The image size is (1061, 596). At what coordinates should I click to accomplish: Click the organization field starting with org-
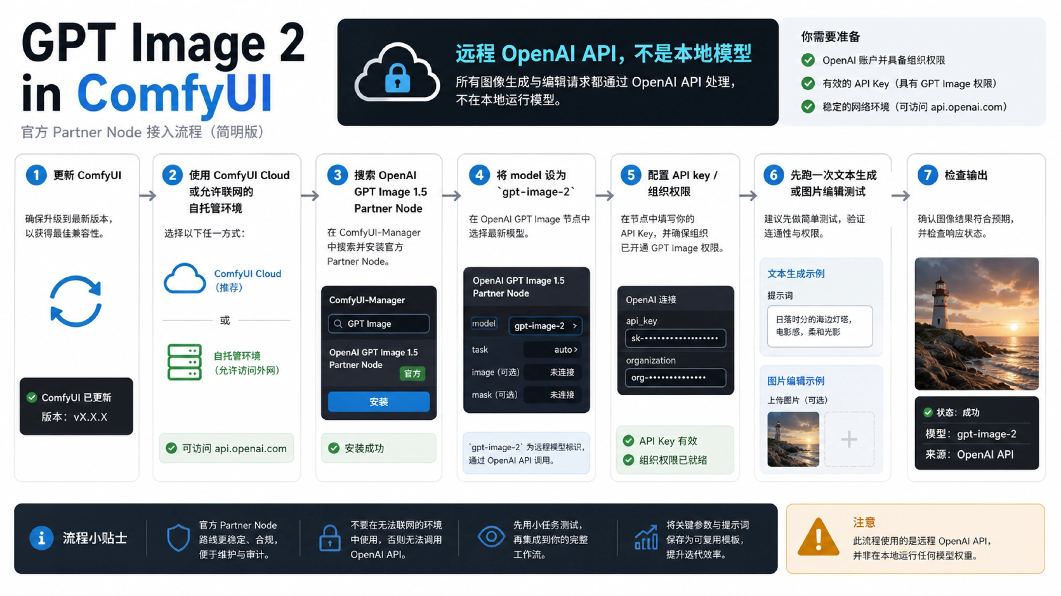(x=675, y=377)
